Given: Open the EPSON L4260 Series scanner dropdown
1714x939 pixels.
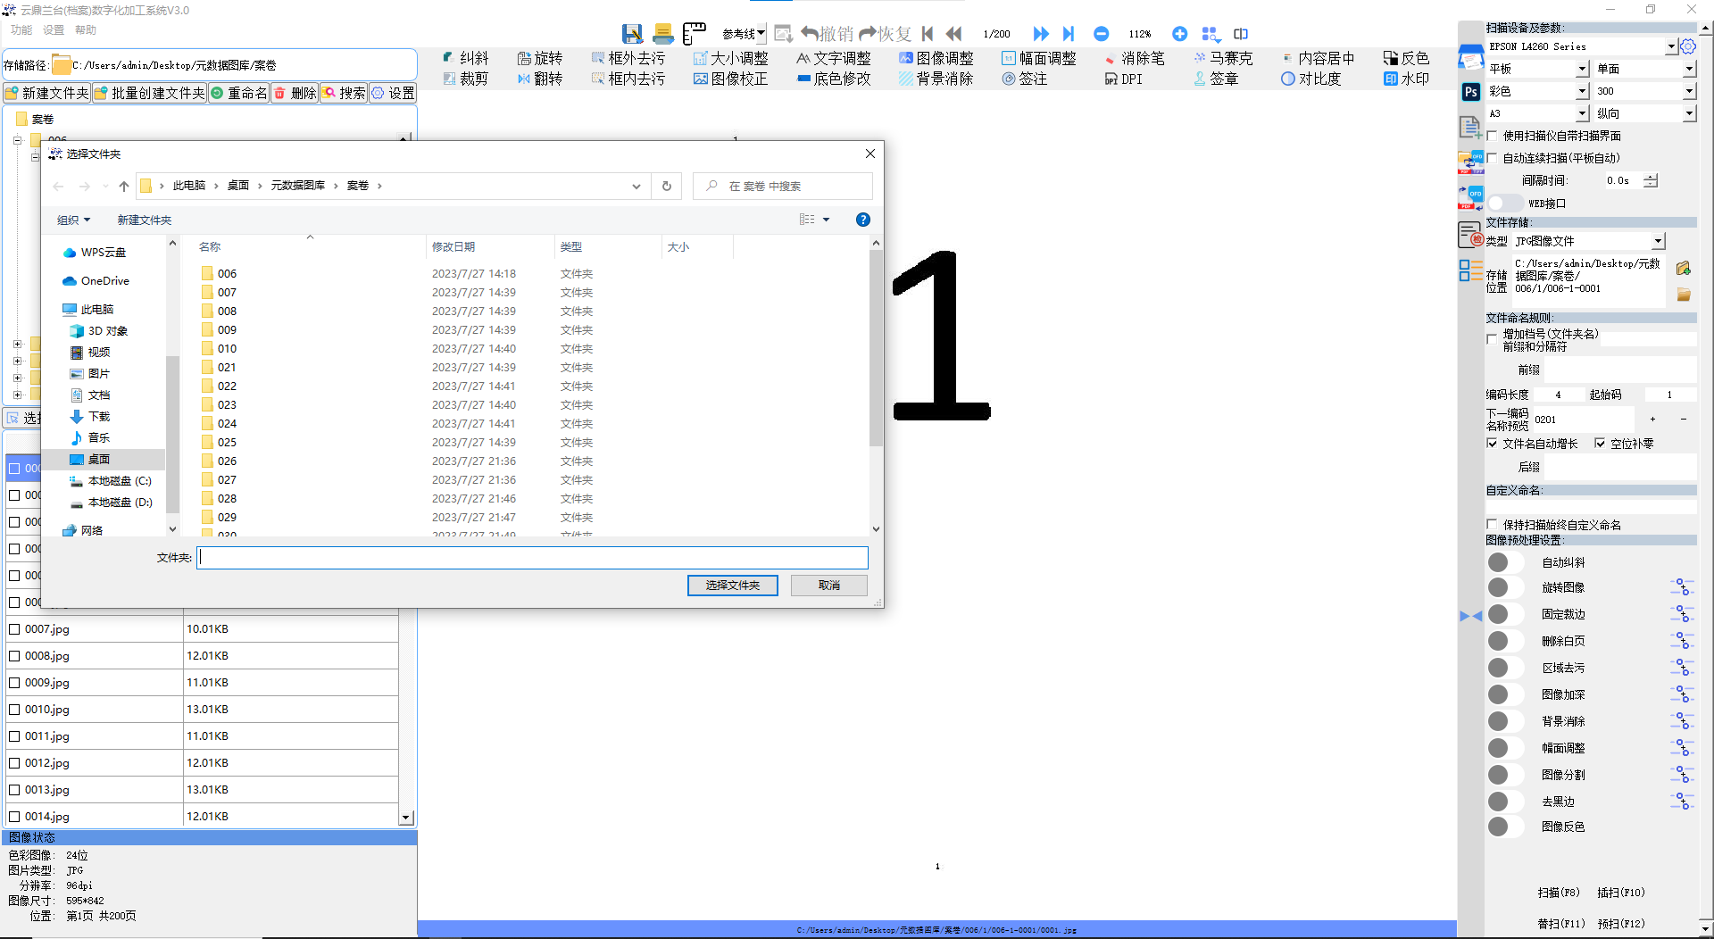Looking at the screenshot, I should 1670,46.
